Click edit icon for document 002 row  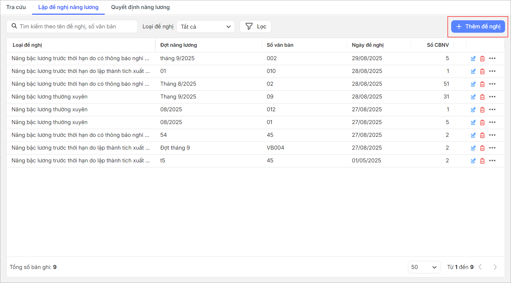[473, 59]
